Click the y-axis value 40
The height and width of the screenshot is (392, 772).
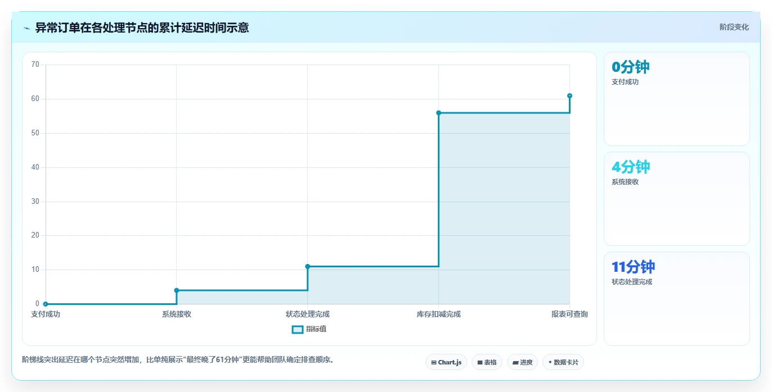coord(35,167)
